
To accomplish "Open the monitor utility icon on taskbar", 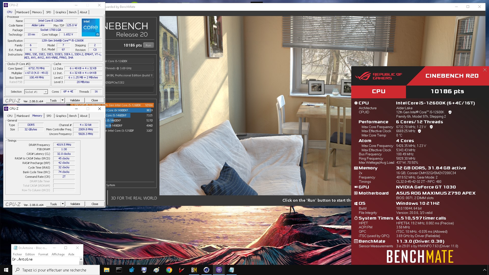I will pyautogui.click(x=144, y=270).
